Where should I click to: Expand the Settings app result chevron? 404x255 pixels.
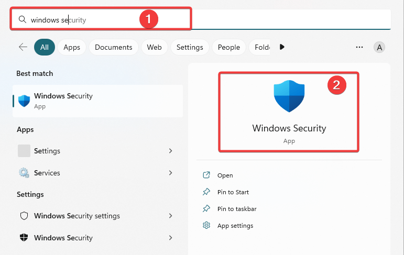(170, 151)
